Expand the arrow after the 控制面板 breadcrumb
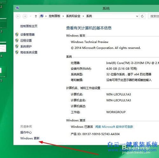Viewport: 159px width, 158px height. (x=63, y=16)
